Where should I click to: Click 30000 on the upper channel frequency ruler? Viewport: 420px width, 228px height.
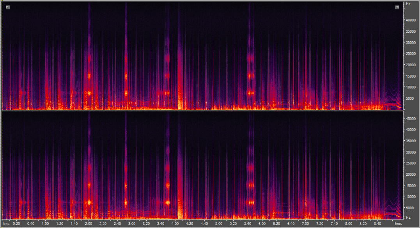click(x=411, y=43)
